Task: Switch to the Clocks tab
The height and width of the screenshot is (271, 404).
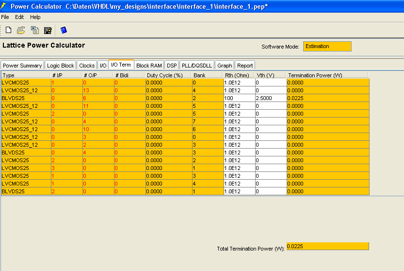Action: [x=87, y=66]
